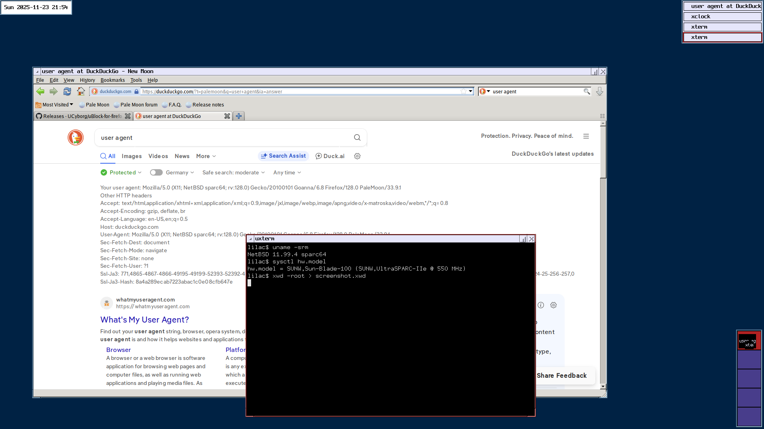Screen dimensions: 764x429
Task: Switch to the uBlock Releases tab
Action: pyautogui.click(x=80, y=116)
